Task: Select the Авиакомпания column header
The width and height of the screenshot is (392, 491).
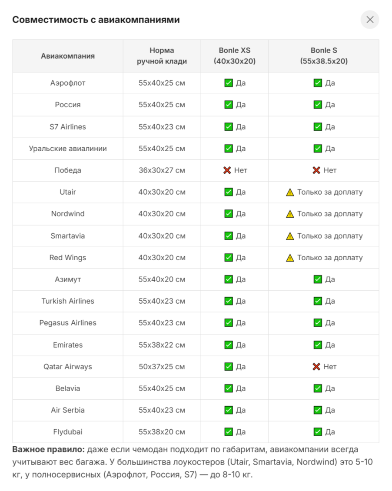Action: pyautogui.click(x=68, y=56)
